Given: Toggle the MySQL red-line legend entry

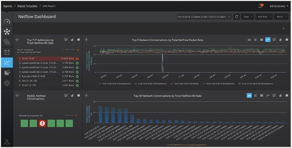Looking at the screenshot, I should coord(184,84).
